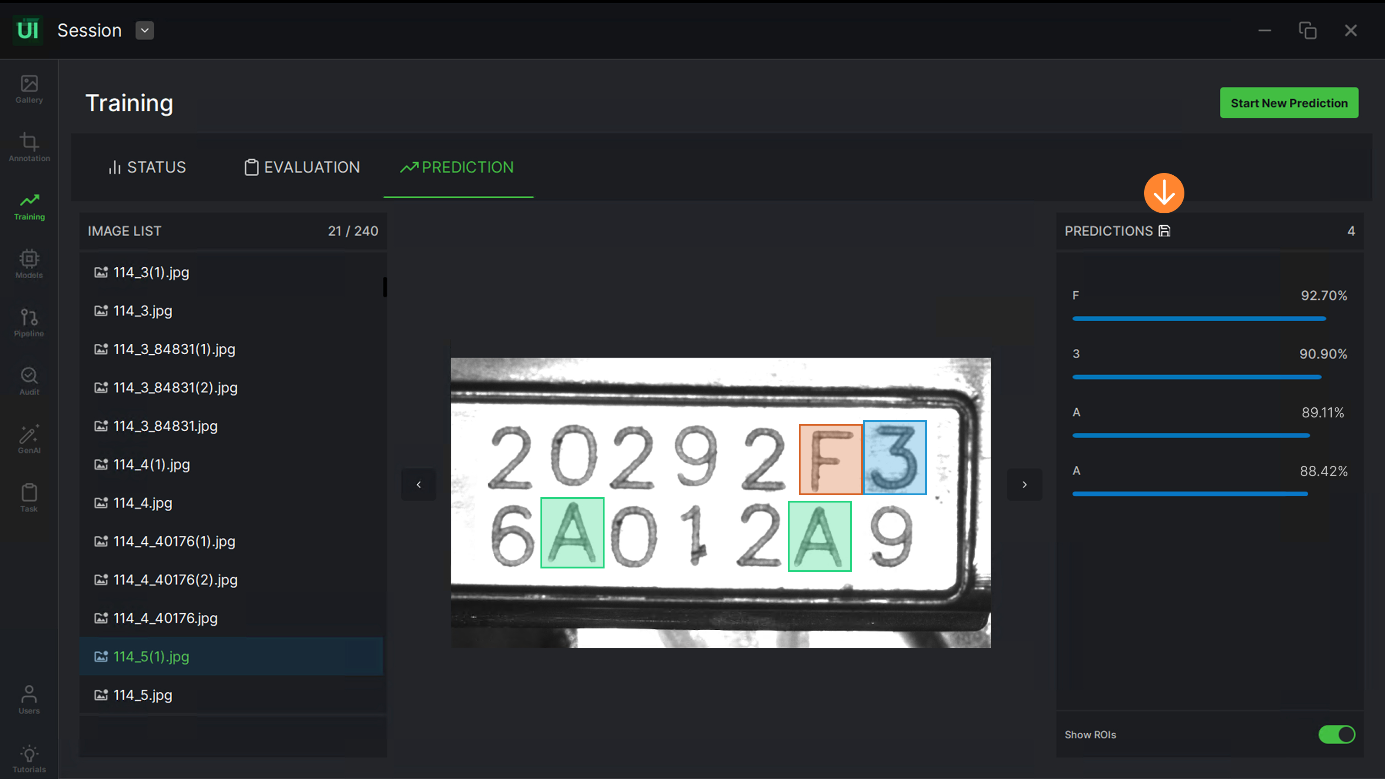Image resolution: width=1385 pixels, height=779 pixels.
Task: Switch to the STATUS tab
Action: point(147,168)
